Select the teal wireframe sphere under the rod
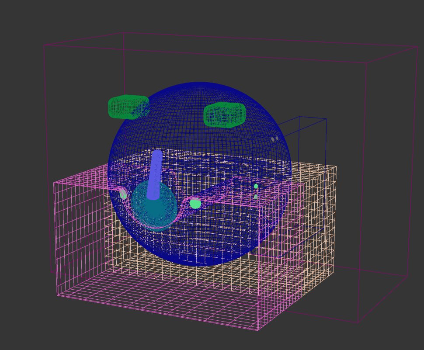This screenshot has width=424, height=350. coord(154,206)
